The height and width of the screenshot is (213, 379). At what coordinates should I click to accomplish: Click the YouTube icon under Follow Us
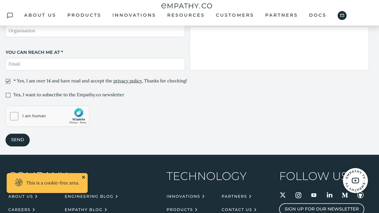pyautogui.click(x=313, y=195)
